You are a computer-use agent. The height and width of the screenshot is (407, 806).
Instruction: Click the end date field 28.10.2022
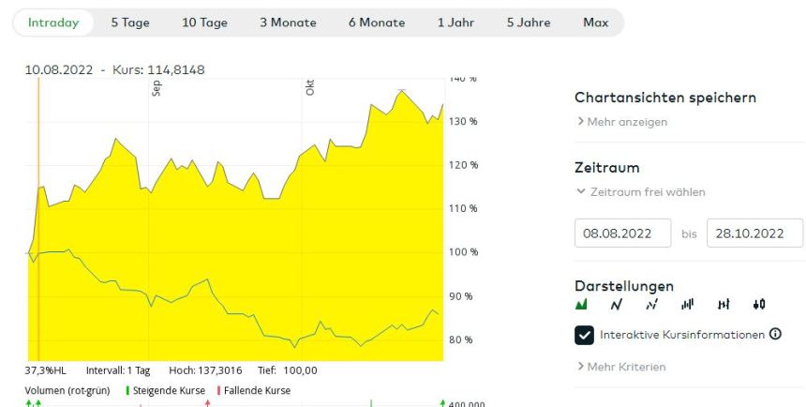[754, 233]
